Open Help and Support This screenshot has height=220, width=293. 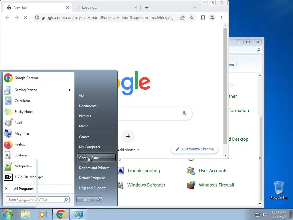(96, 188)
